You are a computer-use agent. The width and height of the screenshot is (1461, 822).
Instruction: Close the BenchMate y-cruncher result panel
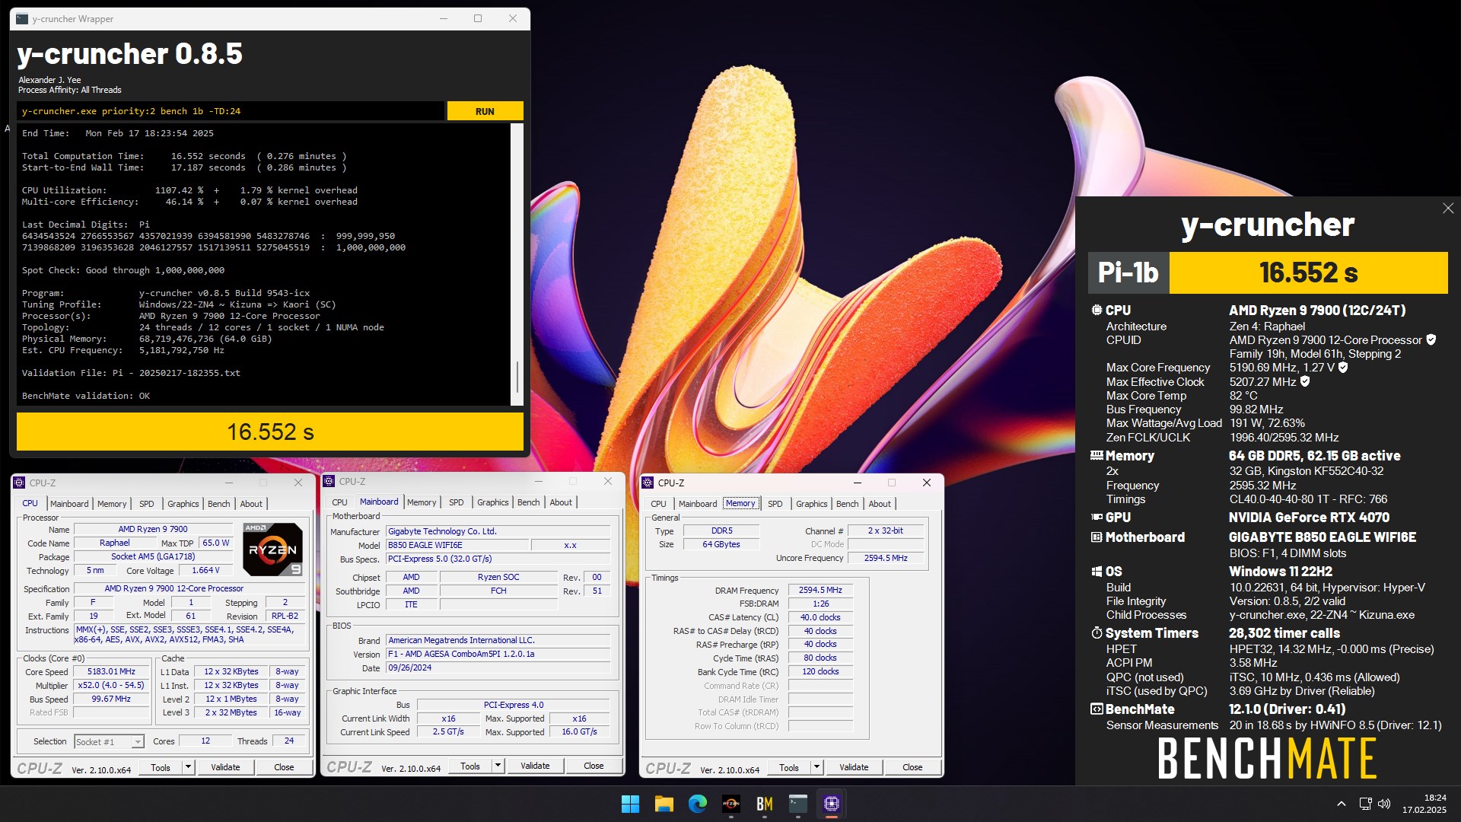coord(1448,209)
